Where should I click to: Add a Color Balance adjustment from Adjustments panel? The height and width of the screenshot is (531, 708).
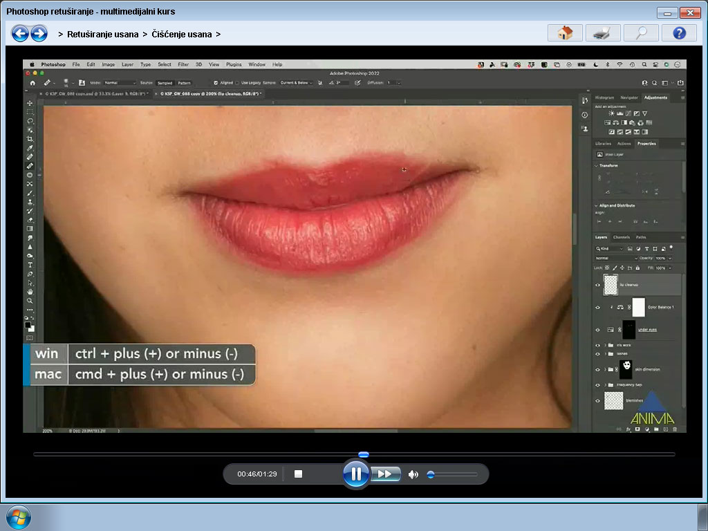[616, 123]
